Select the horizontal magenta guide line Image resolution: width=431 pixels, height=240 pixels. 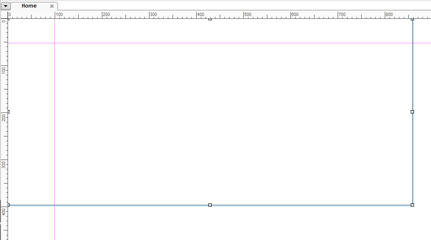coord(283,43)
